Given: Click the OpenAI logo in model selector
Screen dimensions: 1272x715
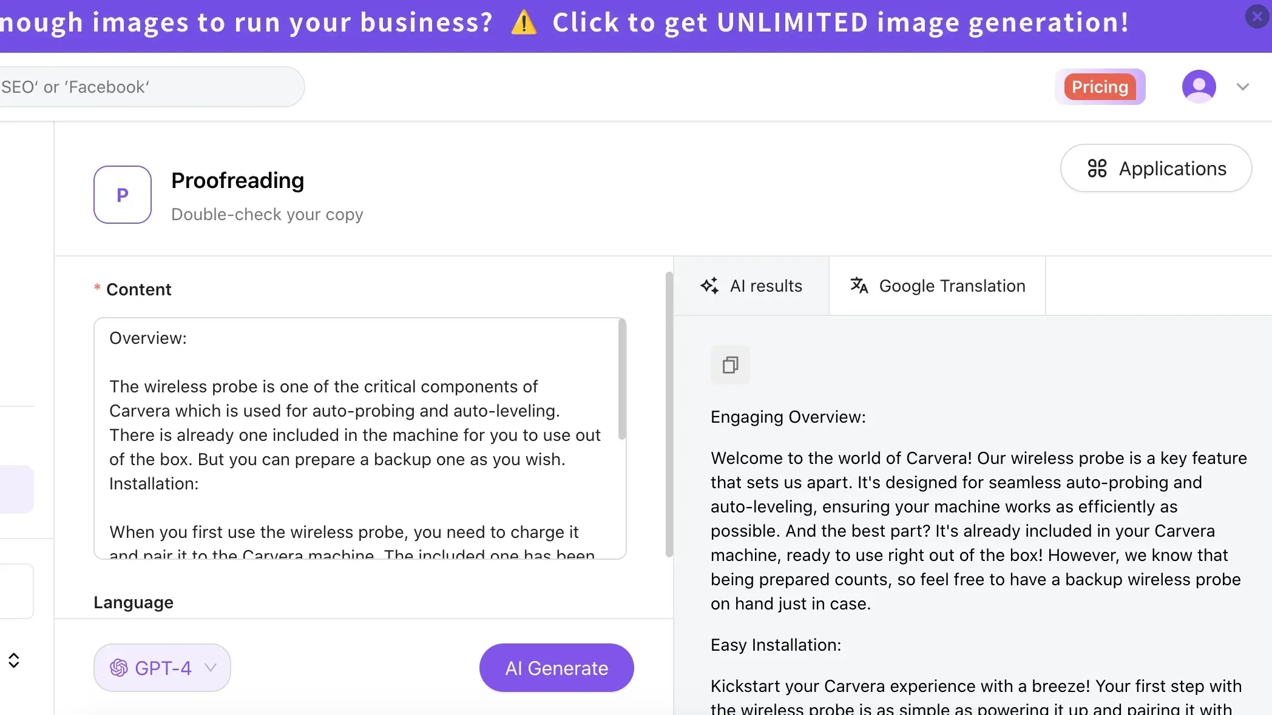Looking at the screenshot, I should (x=119, y=668).
